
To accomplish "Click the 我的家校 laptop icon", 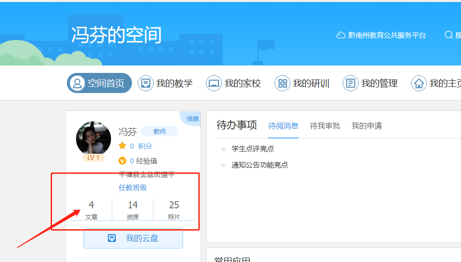I will coord(214,83).
